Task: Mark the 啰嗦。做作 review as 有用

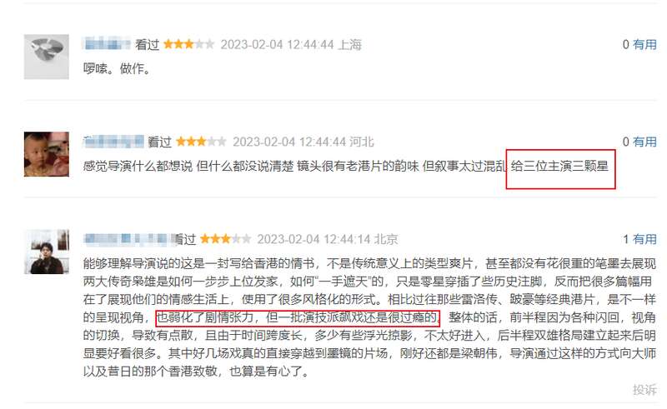Action: coord(644,44)
